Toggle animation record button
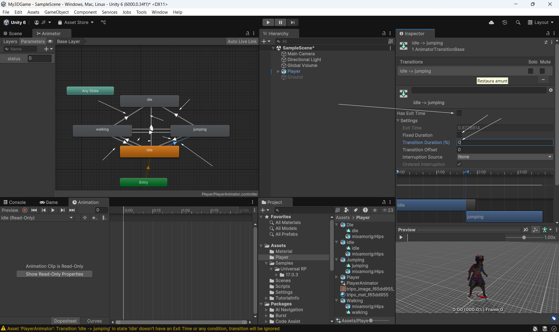559x332 pixels. (x=25, y=210)
